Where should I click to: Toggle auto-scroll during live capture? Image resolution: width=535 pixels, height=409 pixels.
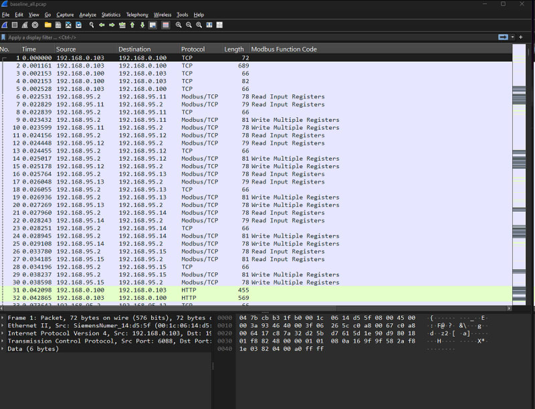point(152,25)
